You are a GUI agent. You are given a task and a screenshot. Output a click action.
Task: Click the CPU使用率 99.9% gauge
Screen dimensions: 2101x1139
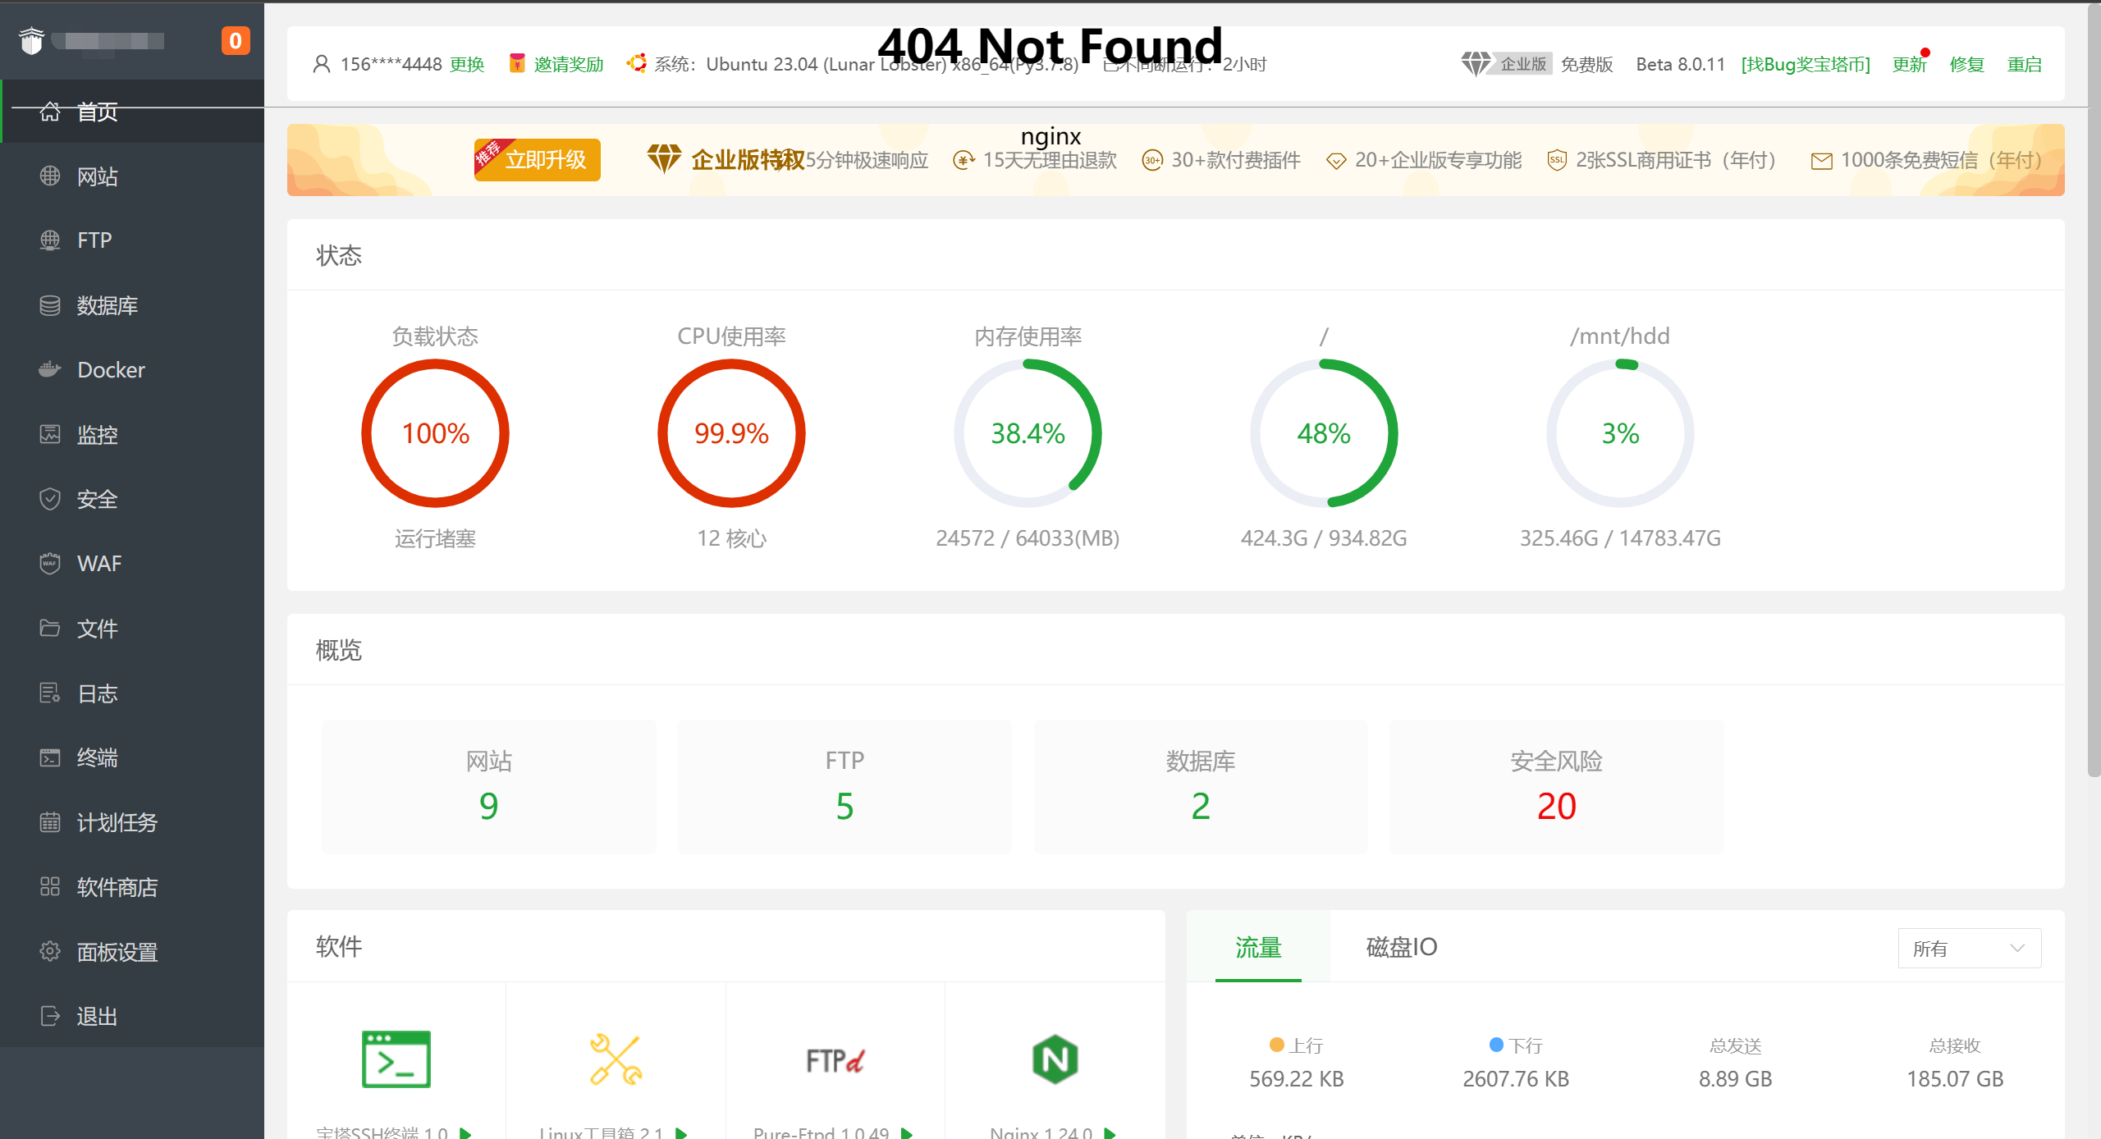731,433
